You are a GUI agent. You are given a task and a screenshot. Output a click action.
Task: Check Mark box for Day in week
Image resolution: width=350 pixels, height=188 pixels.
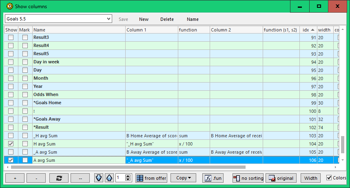25,62
